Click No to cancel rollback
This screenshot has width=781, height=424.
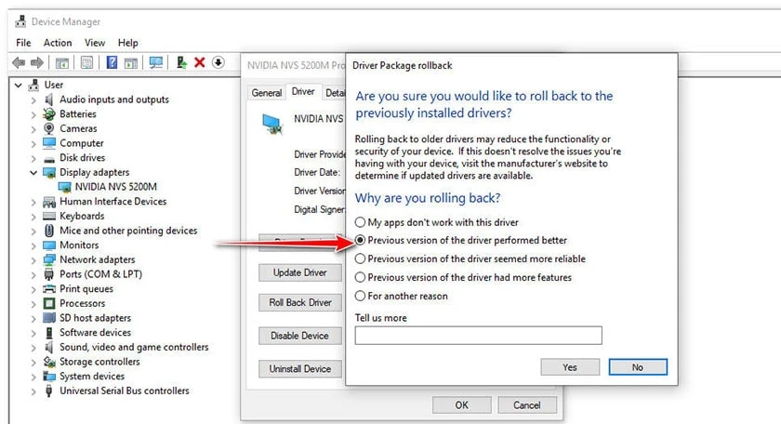638,367
